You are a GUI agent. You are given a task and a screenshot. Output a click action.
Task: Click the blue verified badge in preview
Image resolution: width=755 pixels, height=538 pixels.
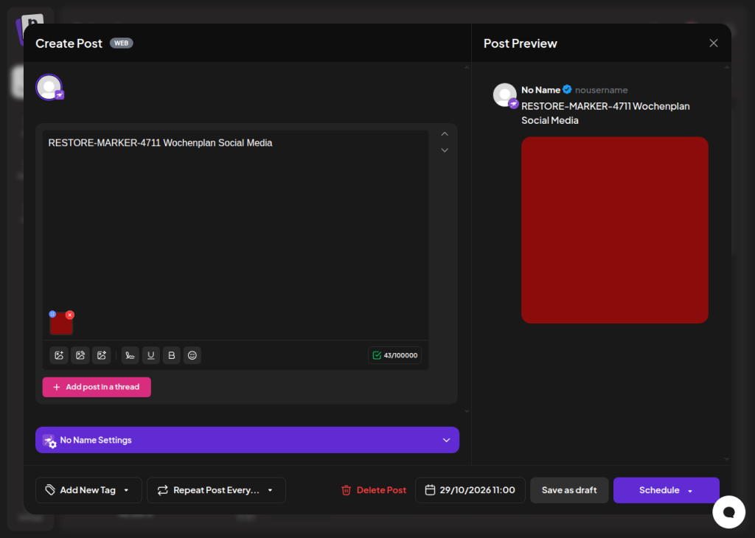coord(567,89)
